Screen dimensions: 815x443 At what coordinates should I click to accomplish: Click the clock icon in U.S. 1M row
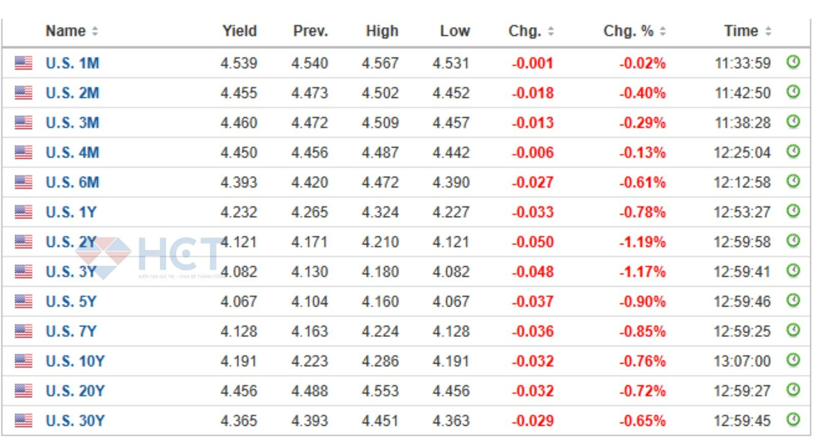[793, 62]
